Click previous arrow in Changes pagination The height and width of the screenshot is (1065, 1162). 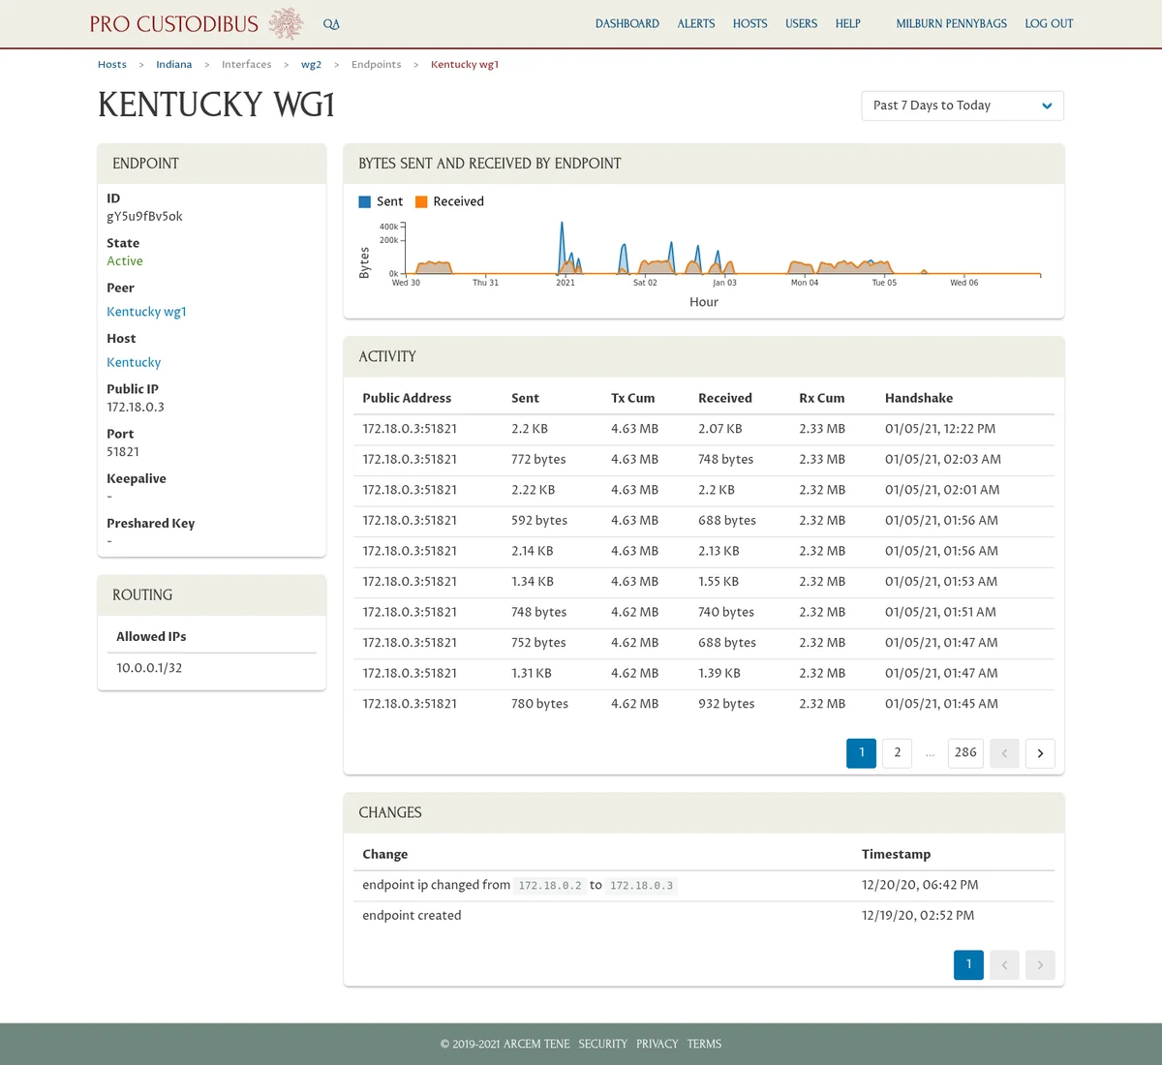tap(1004, 964)
